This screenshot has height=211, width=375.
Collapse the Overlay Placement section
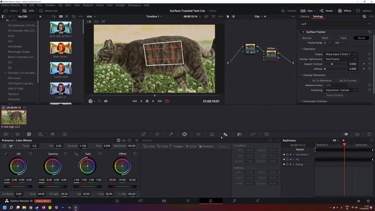pyautogui.click(x=302, y=75)
